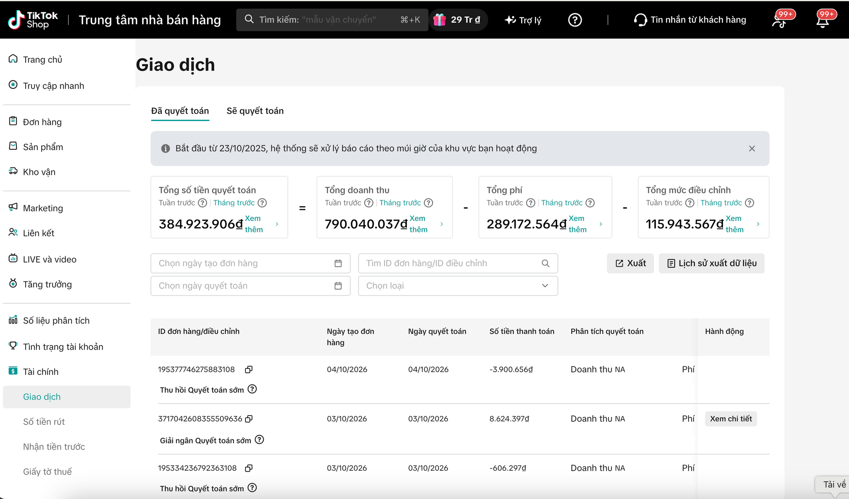Copy order ID 195377746275883108
Viewport: 849px width, 499px height.
249,370
